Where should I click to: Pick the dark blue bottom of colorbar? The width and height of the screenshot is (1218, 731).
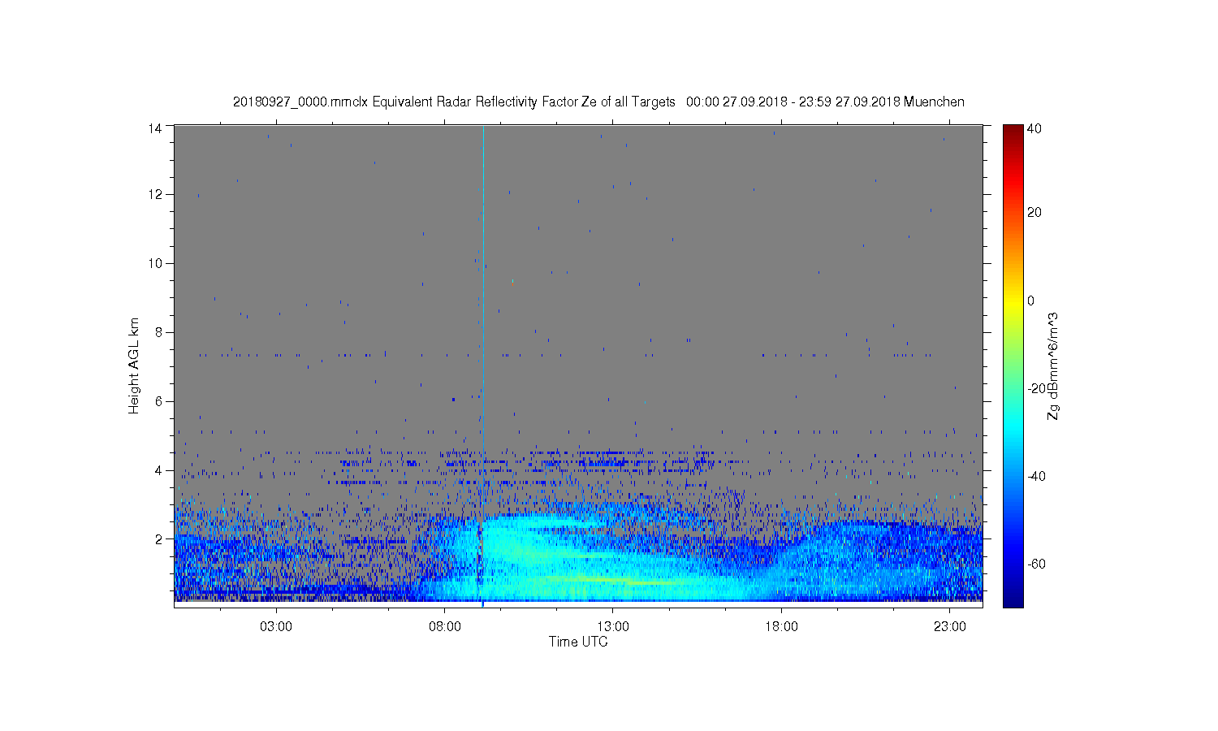point(1013,599)
